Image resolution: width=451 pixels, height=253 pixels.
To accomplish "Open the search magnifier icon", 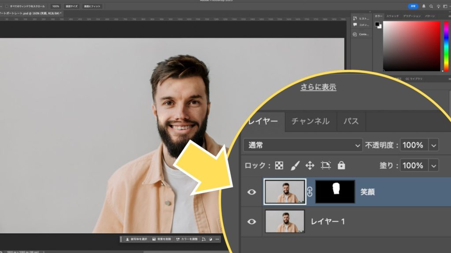I will [x=431, y=7].
